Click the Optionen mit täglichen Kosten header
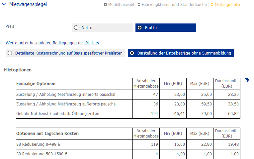This screenshot has height=159, width=254. pyautogui.click(x=47, y=134)
